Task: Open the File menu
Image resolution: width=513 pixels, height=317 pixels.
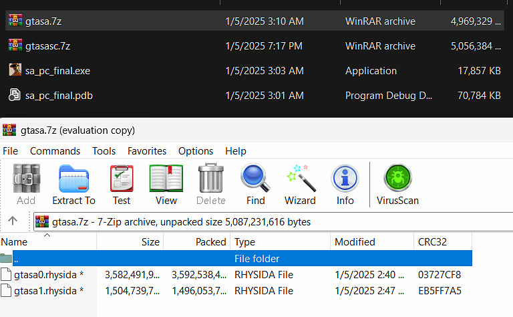Action: click(11, 151)
